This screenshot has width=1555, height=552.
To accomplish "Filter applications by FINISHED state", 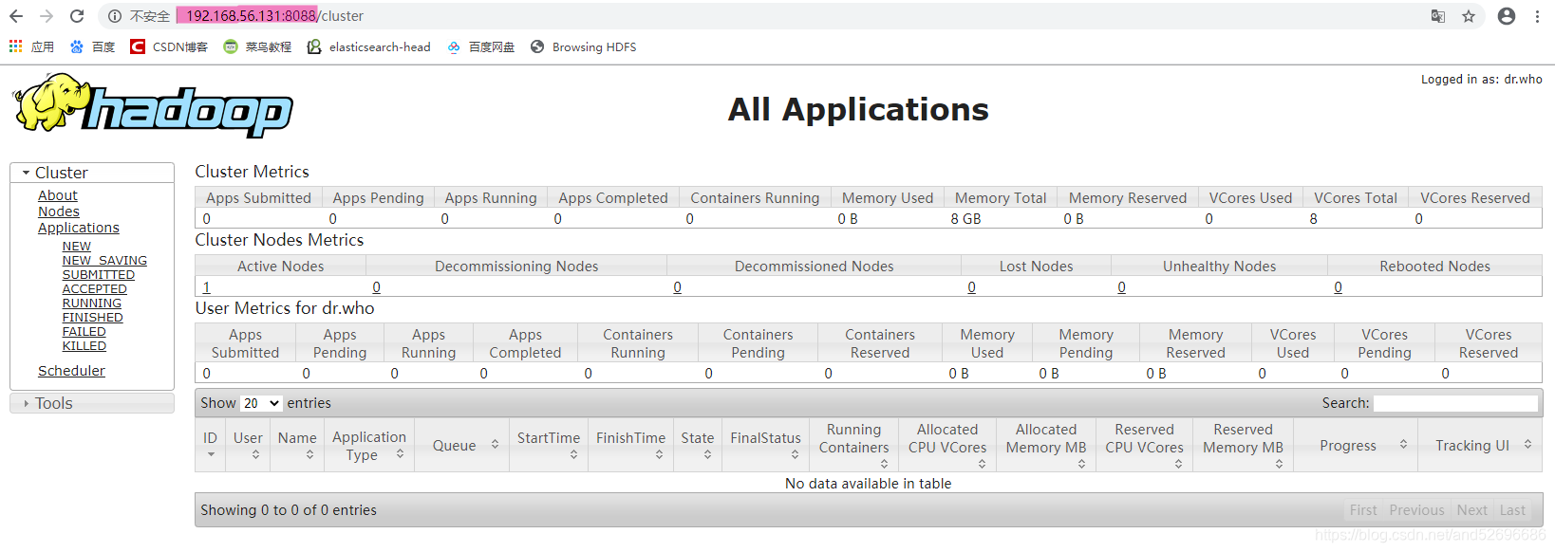I will point(93,318).
